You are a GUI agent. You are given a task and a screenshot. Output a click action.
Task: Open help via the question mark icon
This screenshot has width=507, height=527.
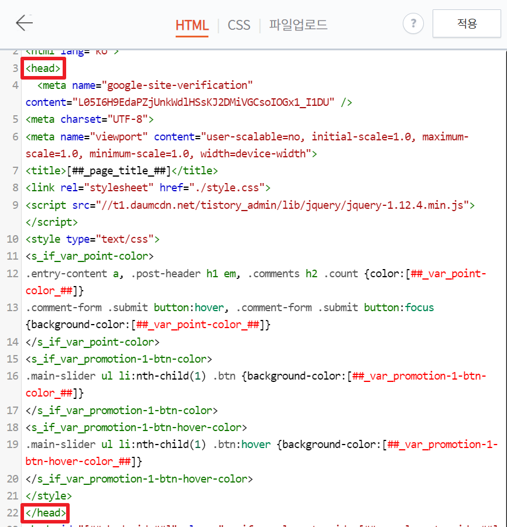(413, 23)
